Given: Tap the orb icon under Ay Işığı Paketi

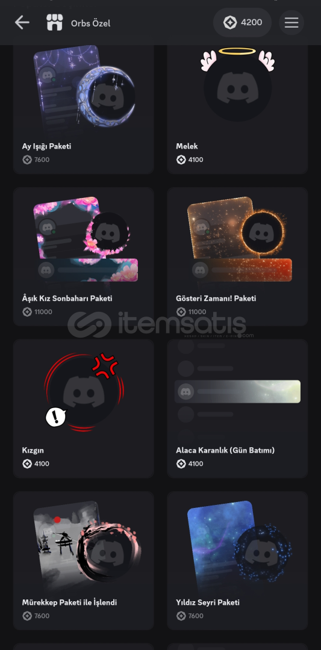Looking at the screenshot, I should pos(27,159).
